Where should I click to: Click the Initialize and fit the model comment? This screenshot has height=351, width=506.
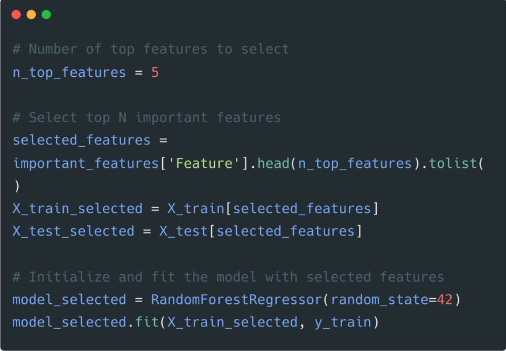click(x=228, y=277)
